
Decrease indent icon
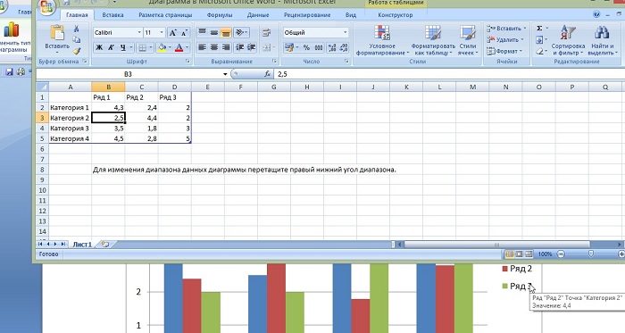click(x=239, y=48)
